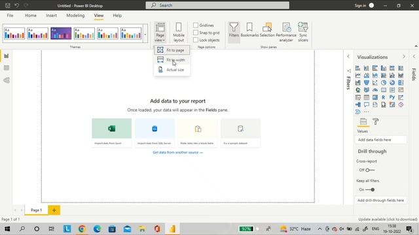Image resolution: width=419 pixels, height=235 pixels.
Task: Open the File menu
Action: (x=10, y=16)
